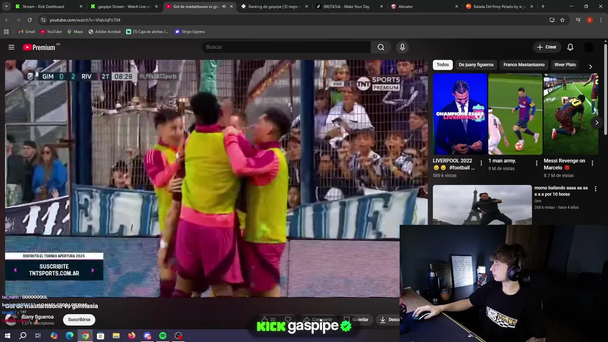Open 1 man army short thumbnail
The width and height of the screenshot is (608, 342).
[x=515, y=114]
